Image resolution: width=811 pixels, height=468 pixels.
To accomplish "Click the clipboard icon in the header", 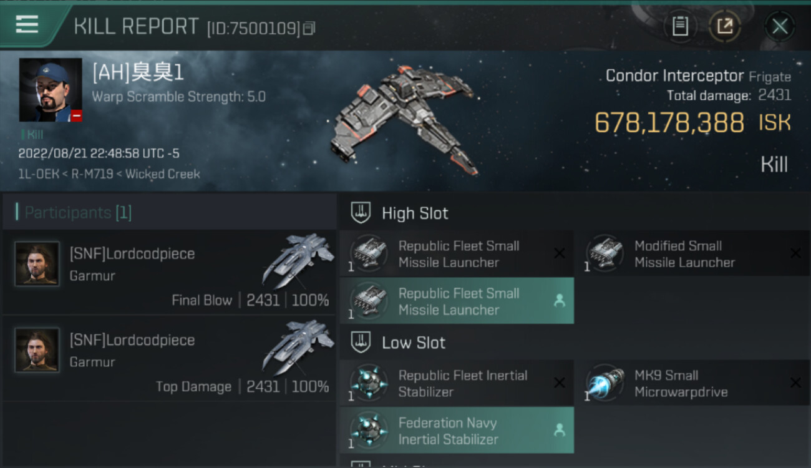I will [680, 26].
